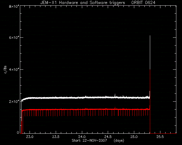Click the 23.5 x-axis tick label
This screenshot has width=182, height=145.
tap(56, 137)
